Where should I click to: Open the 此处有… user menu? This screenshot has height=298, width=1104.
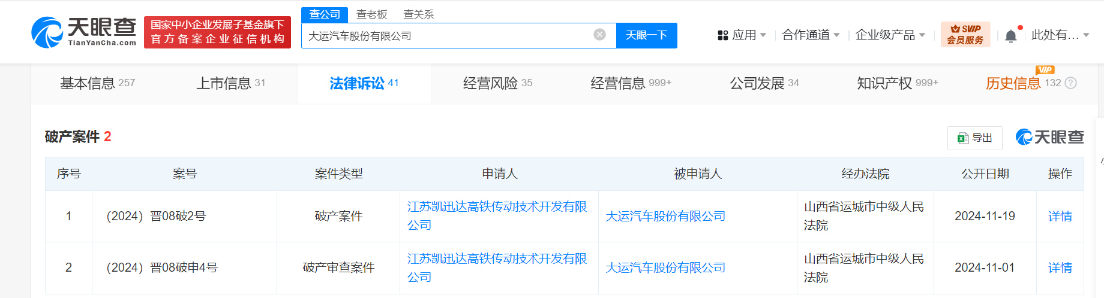[1060, 35]
